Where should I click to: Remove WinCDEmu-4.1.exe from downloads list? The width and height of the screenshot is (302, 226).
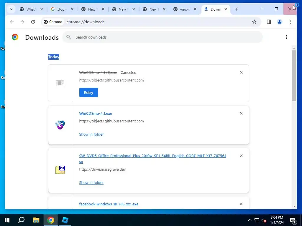pos(241,113)
